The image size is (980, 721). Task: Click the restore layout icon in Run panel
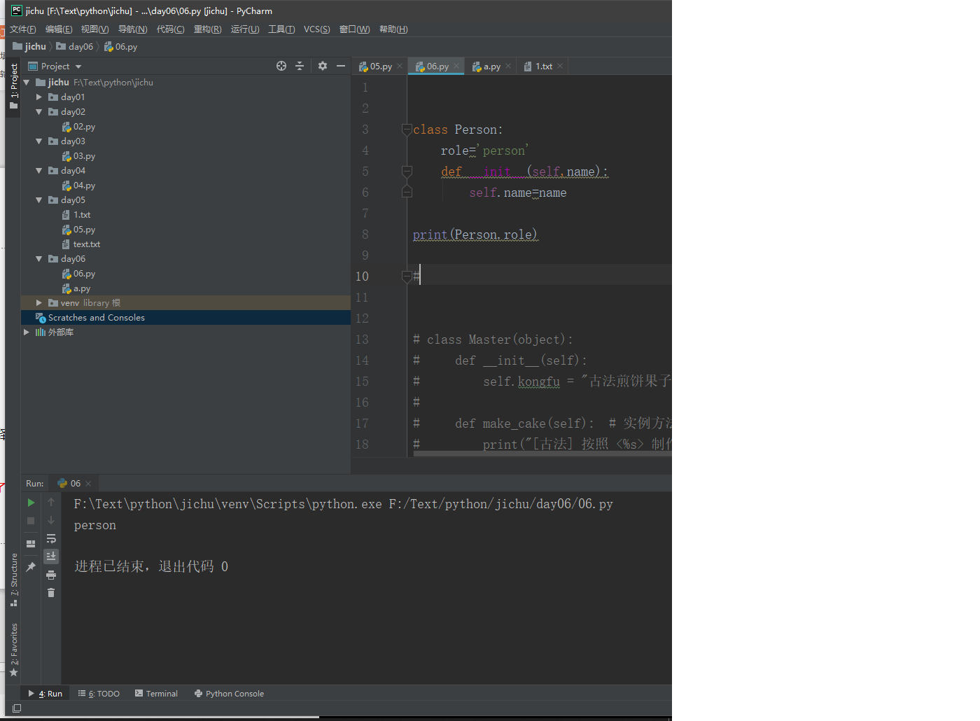tap(31, 543)
